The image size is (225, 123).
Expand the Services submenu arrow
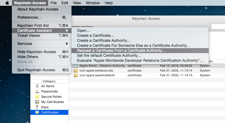coord(67,44)
